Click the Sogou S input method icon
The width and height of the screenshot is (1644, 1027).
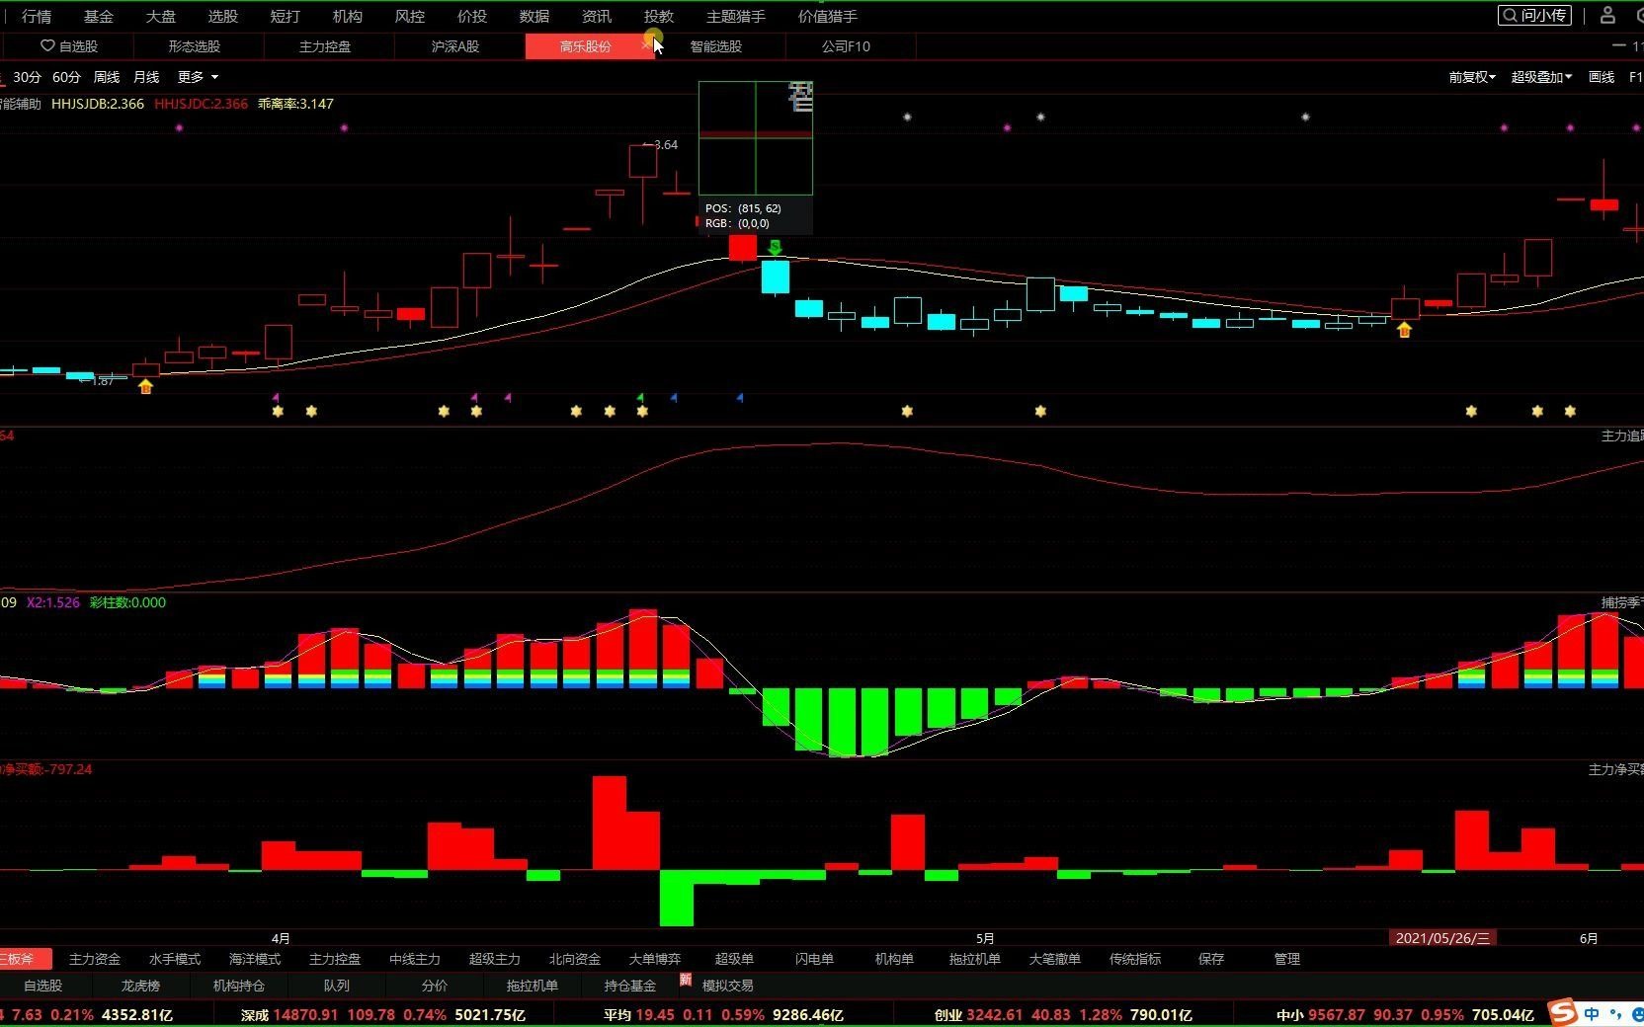(1563, 1012)
